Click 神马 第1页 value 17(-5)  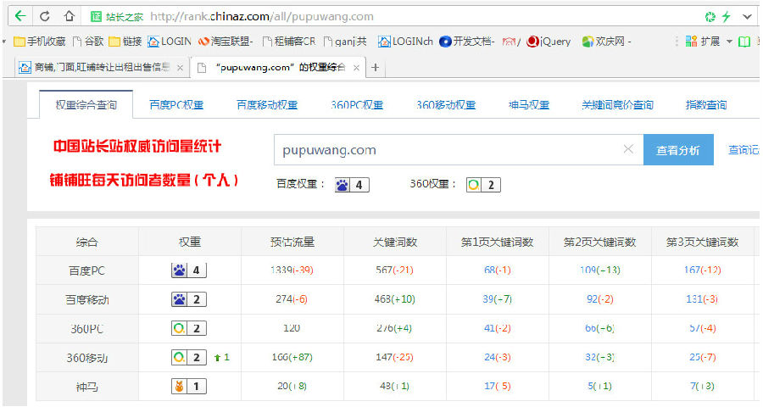click(498, 386)
